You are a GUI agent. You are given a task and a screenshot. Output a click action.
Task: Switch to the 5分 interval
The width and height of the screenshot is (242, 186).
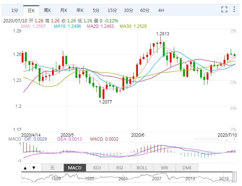tap(96, 10)
